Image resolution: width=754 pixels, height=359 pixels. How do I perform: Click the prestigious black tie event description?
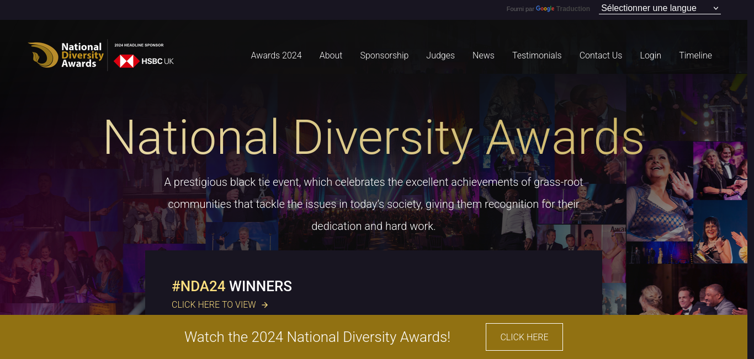[374, 204]
